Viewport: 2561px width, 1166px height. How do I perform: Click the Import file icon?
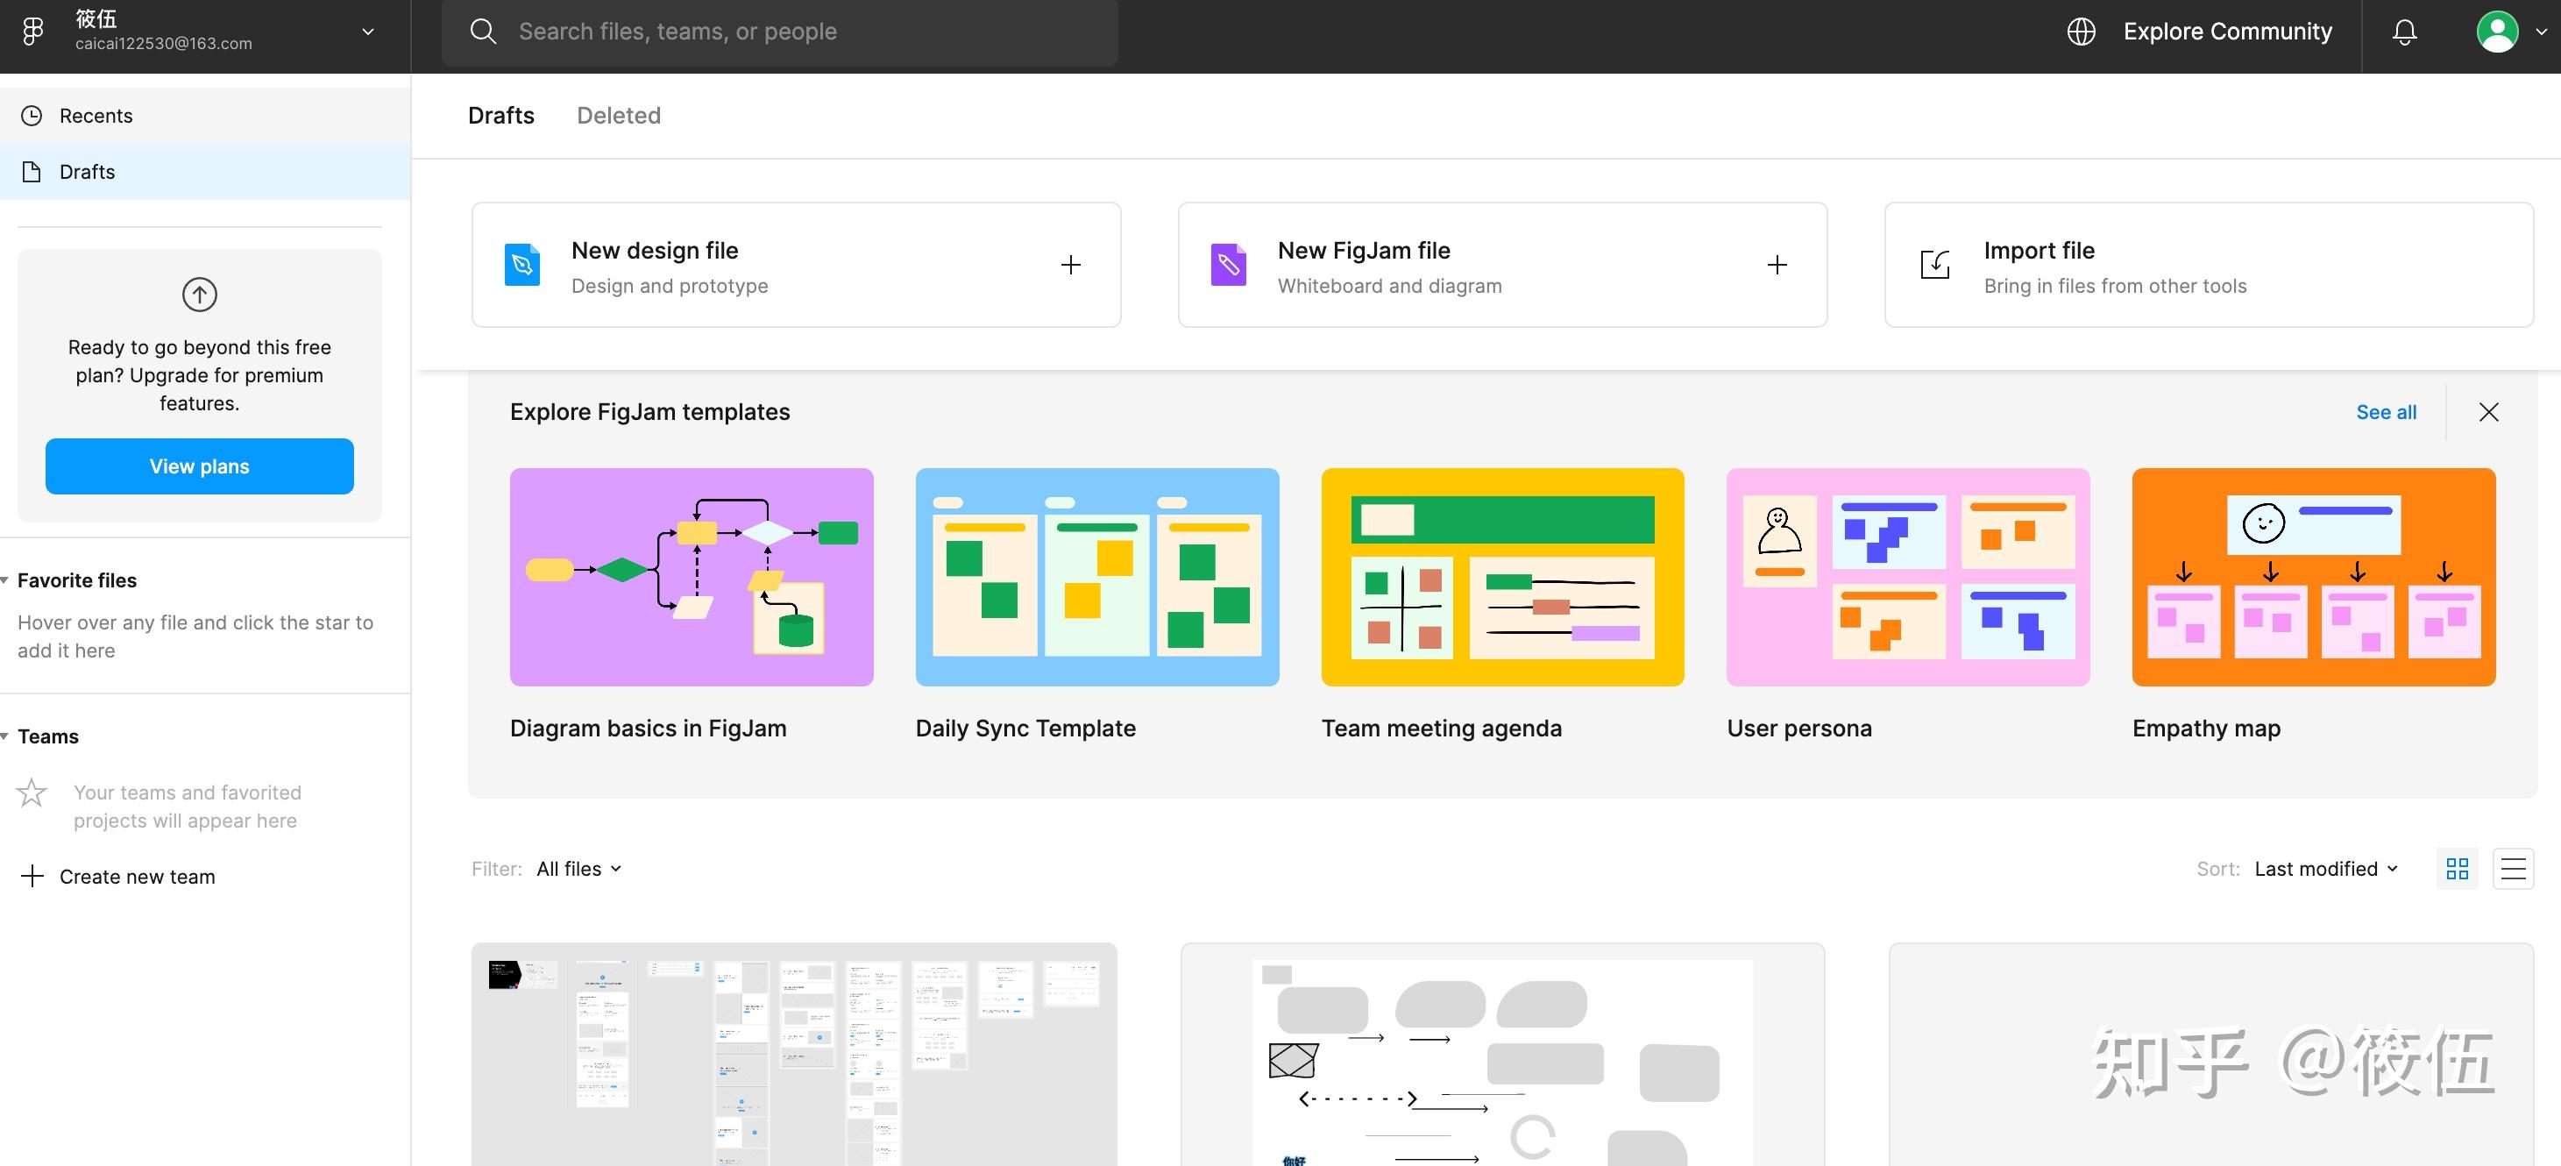click(x=1934, y=265)
